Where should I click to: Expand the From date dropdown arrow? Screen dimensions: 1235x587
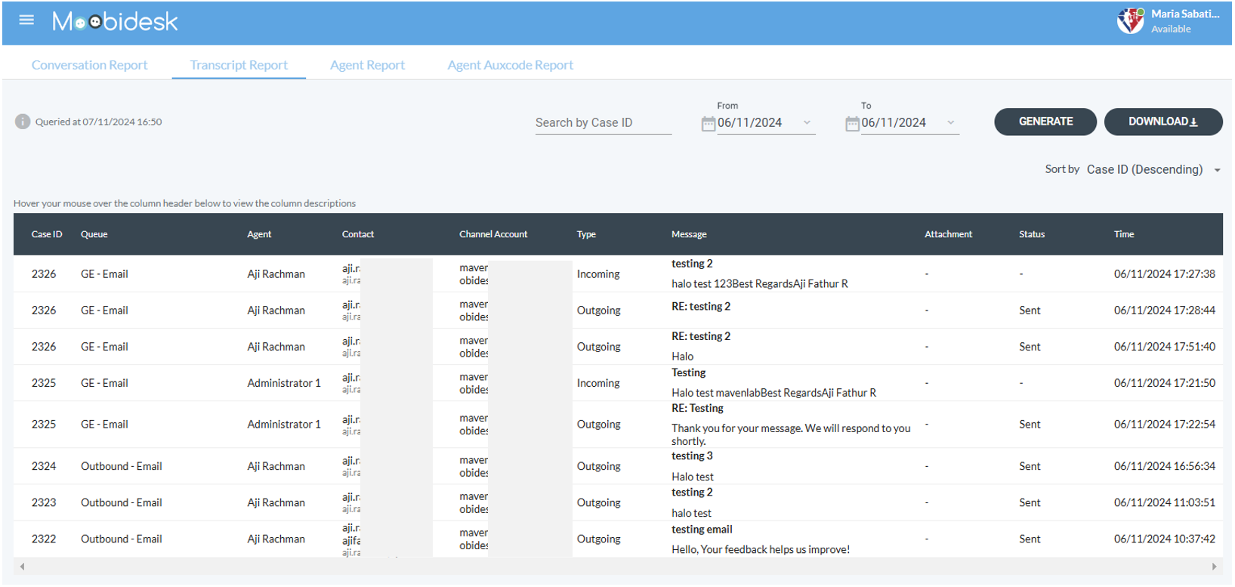coord(807,123)
